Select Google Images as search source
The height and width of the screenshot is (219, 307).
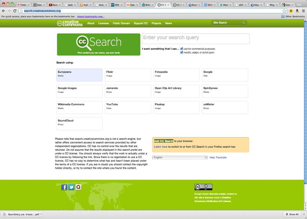click(x=79, y=91)
